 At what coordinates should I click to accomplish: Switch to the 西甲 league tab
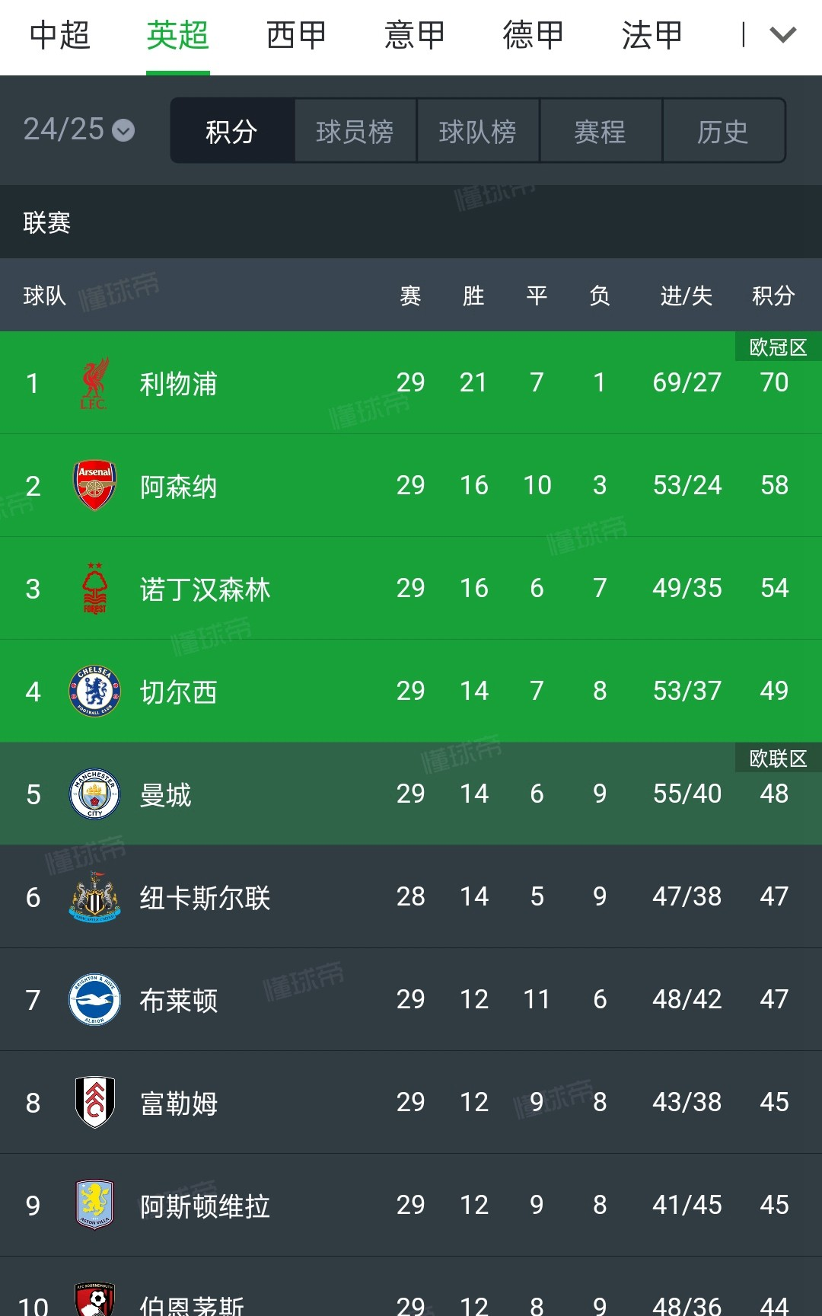(296, 35)
